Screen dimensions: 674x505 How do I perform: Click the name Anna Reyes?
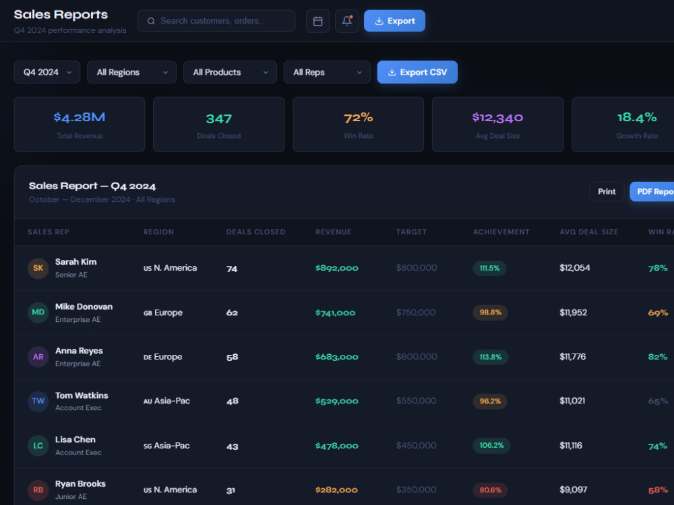pyautogui.click(x=79, y=351)
